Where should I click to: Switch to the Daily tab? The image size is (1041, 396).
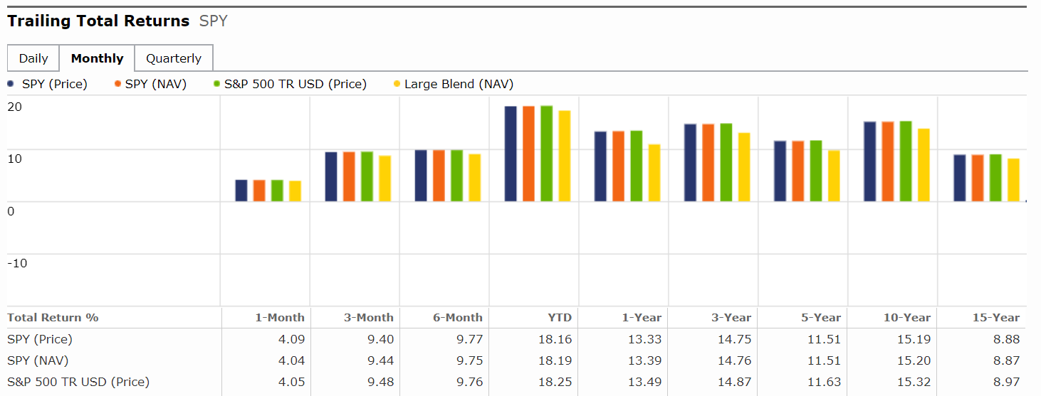(x=33, y=58)
